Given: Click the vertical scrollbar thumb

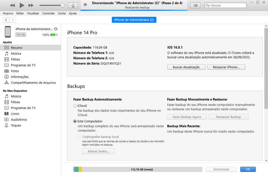Looking at the screenshot, I should [266, 68].
